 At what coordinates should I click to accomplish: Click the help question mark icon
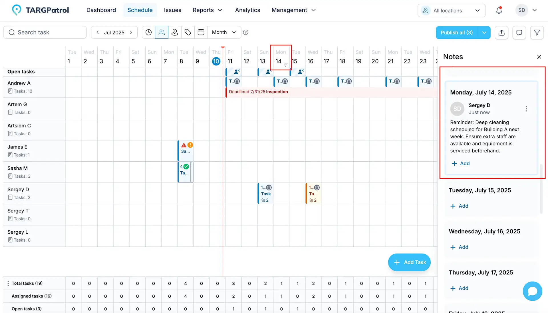pos(246,32)
